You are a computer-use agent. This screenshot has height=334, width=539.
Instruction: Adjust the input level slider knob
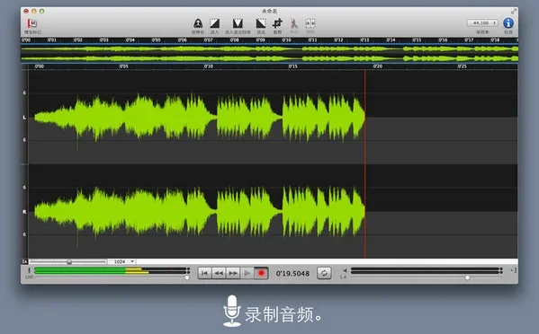click(187, 277)
